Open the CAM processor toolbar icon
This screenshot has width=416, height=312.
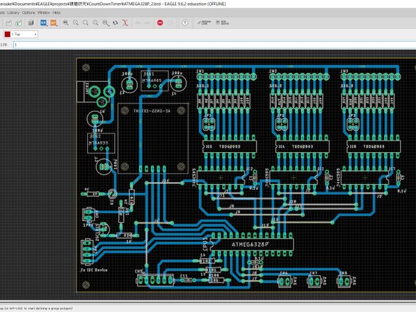[8, 23]
